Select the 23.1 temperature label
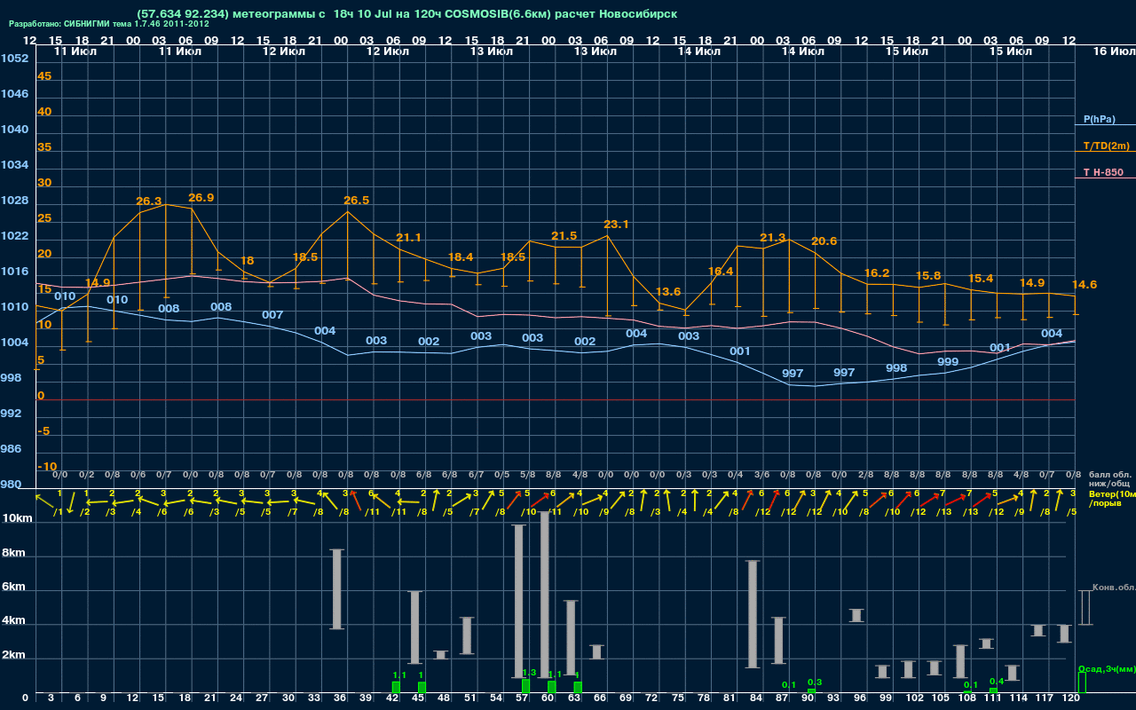Viewport: 1136px width, 710px height. tap(616, 225)
